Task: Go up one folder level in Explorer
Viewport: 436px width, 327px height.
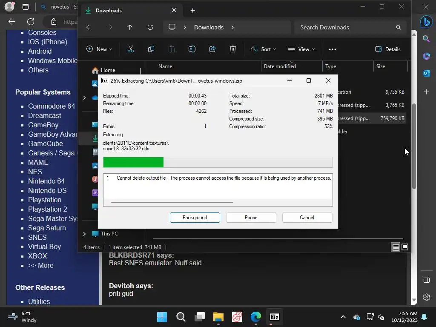Action: coord(129,27)
